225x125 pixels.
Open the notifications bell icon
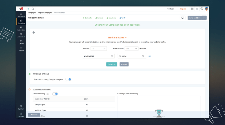pos(197,9)
